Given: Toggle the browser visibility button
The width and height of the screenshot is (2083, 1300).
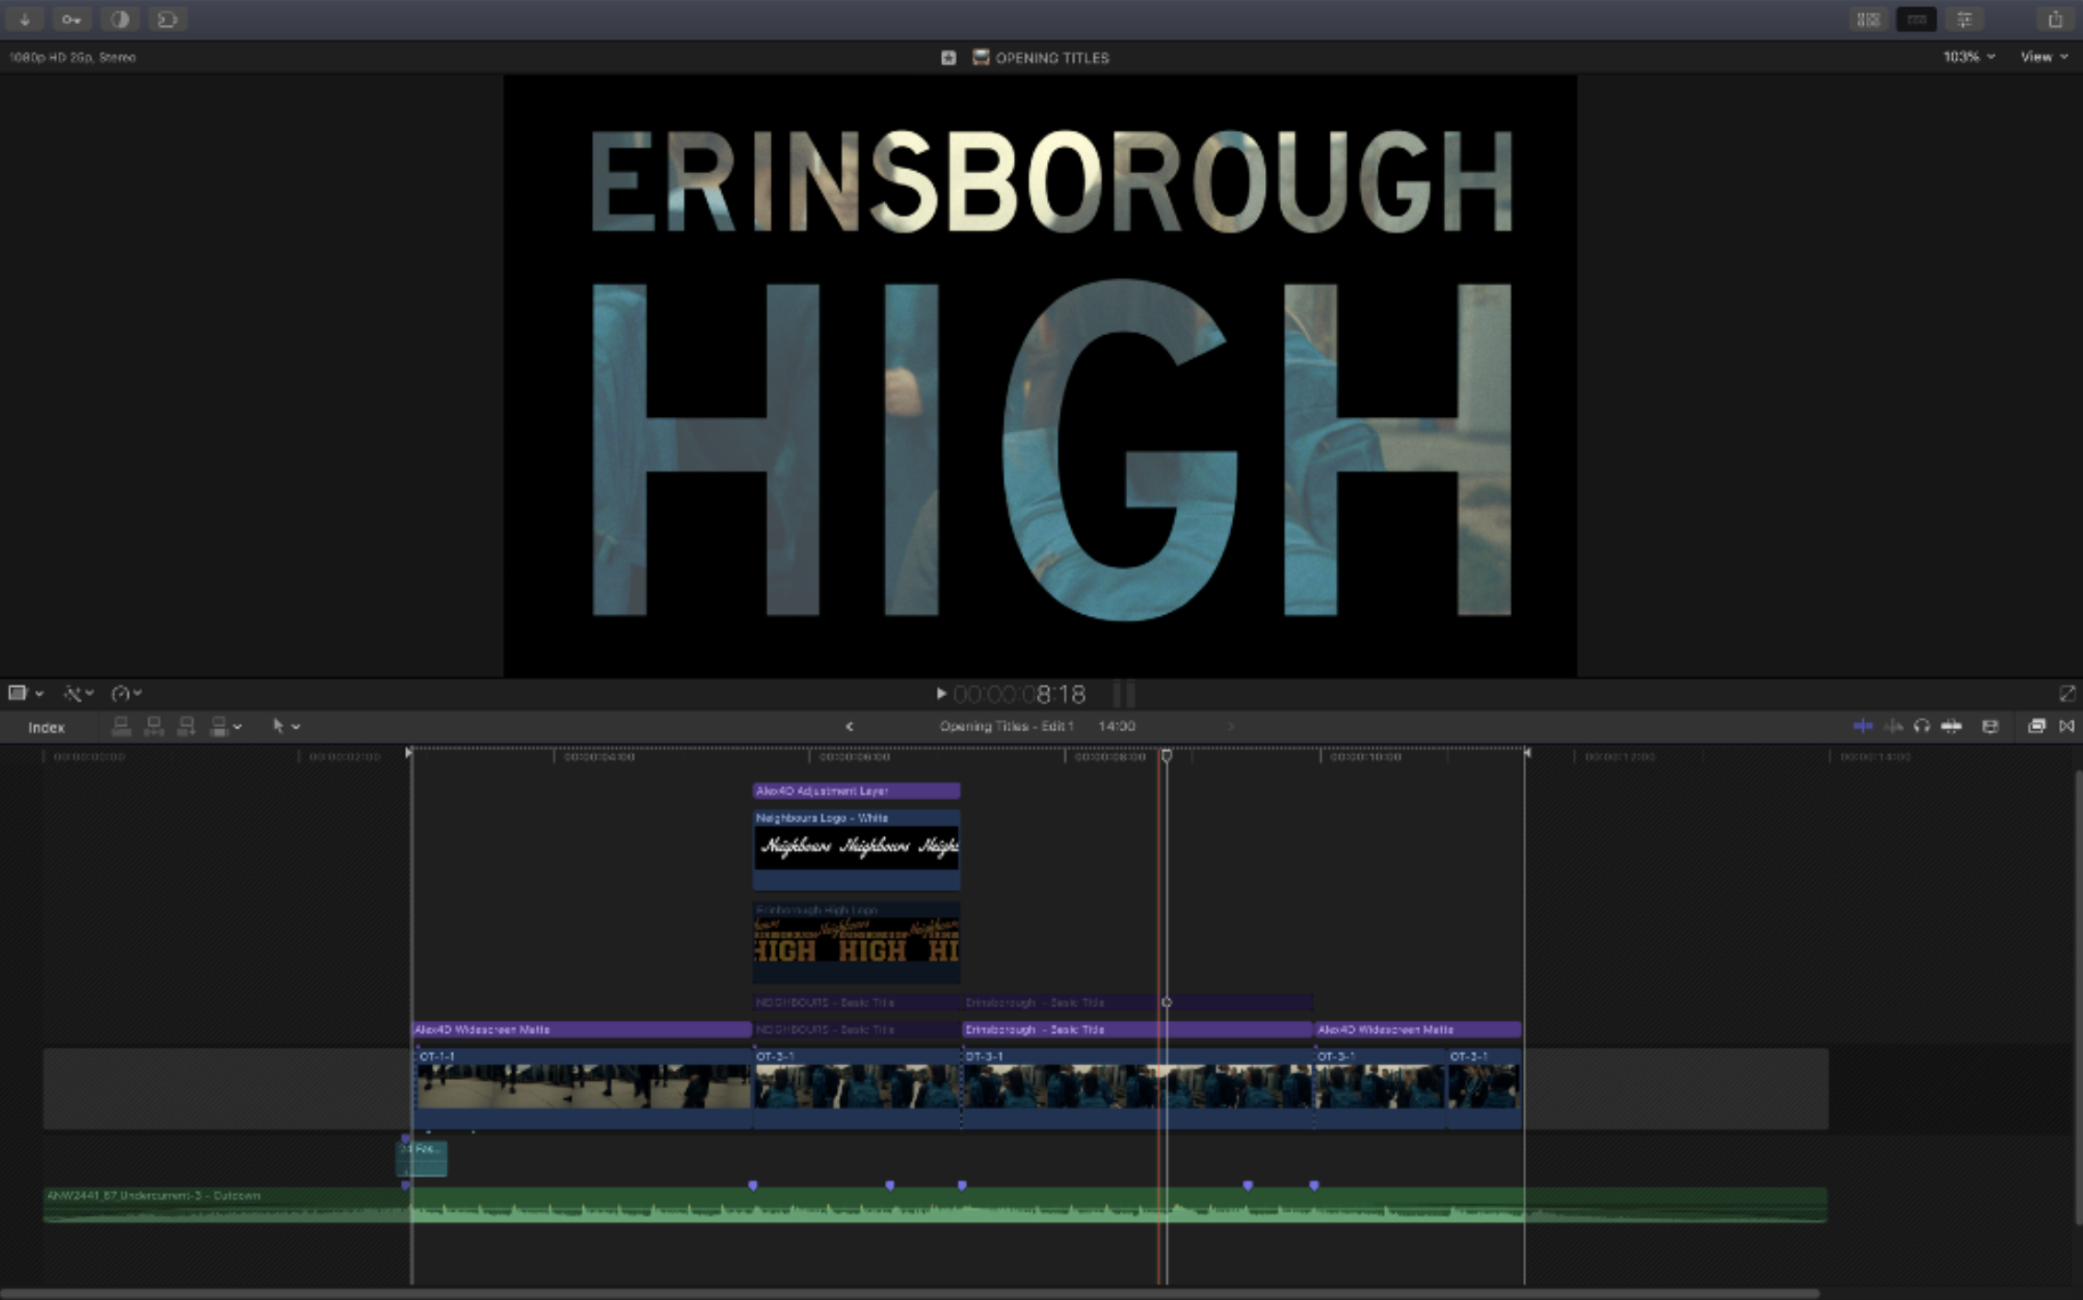Looking at the screenshot, I should (x=1868, y=19).
